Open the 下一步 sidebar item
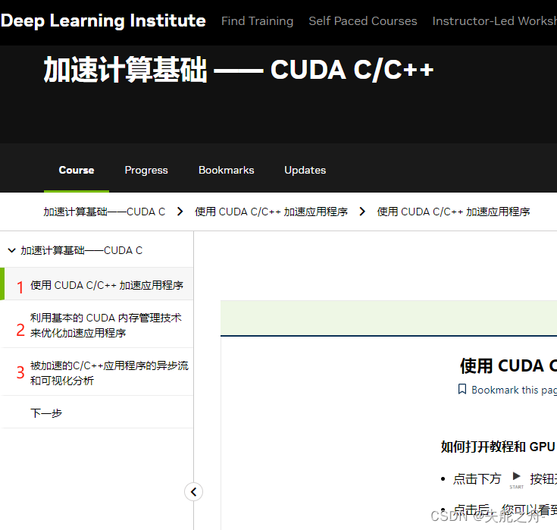 [97, 412]
